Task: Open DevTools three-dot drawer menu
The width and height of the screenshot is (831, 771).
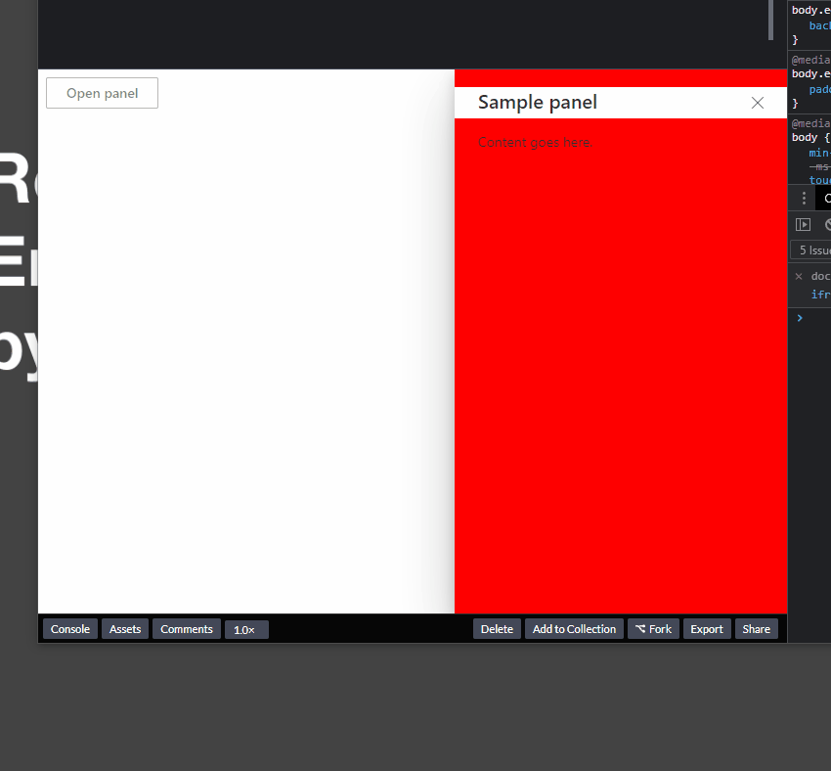Action: click(x=804, y=199)
